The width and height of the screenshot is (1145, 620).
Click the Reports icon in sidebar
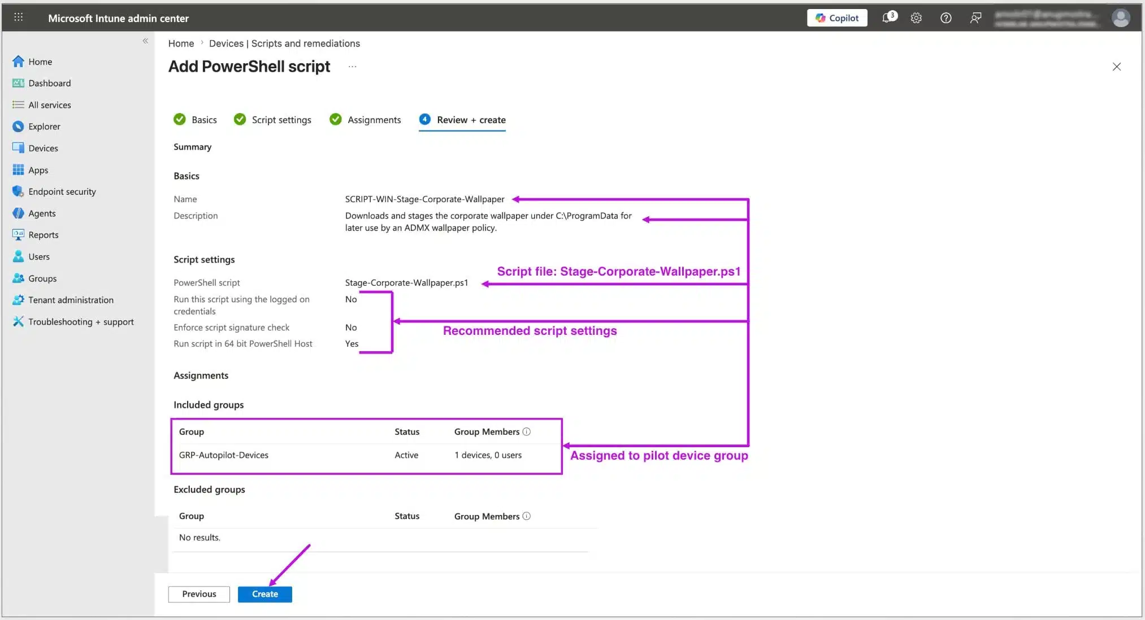coord(18,235)
